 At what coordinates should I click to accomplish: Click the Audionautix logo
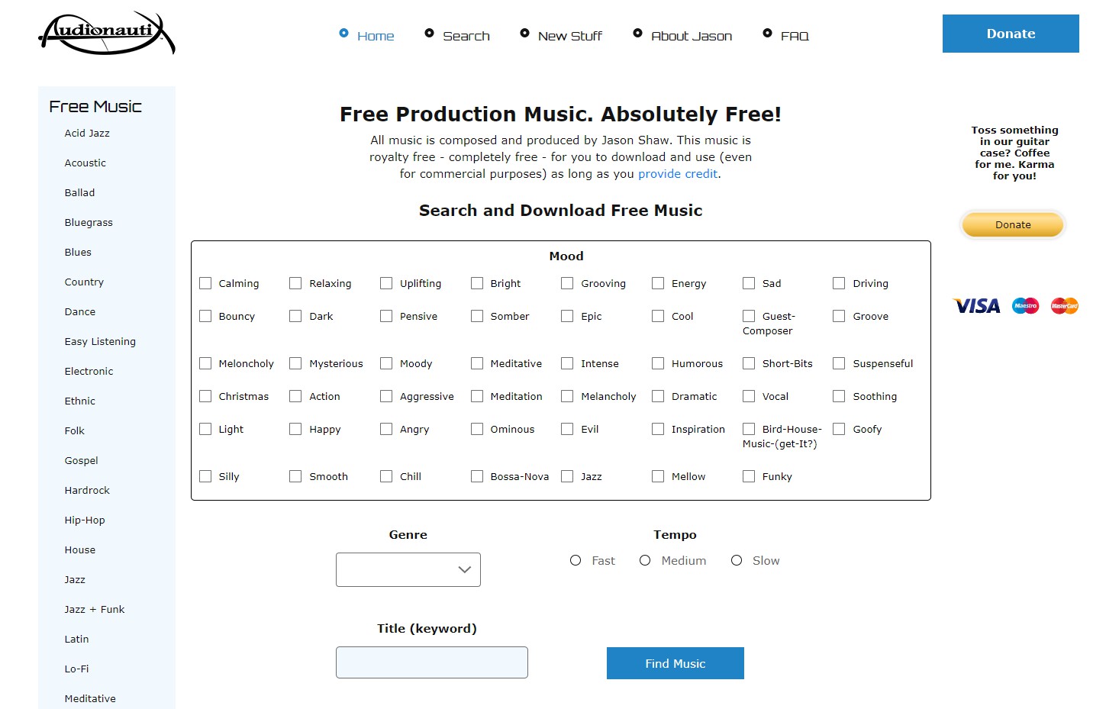point(106,33)
